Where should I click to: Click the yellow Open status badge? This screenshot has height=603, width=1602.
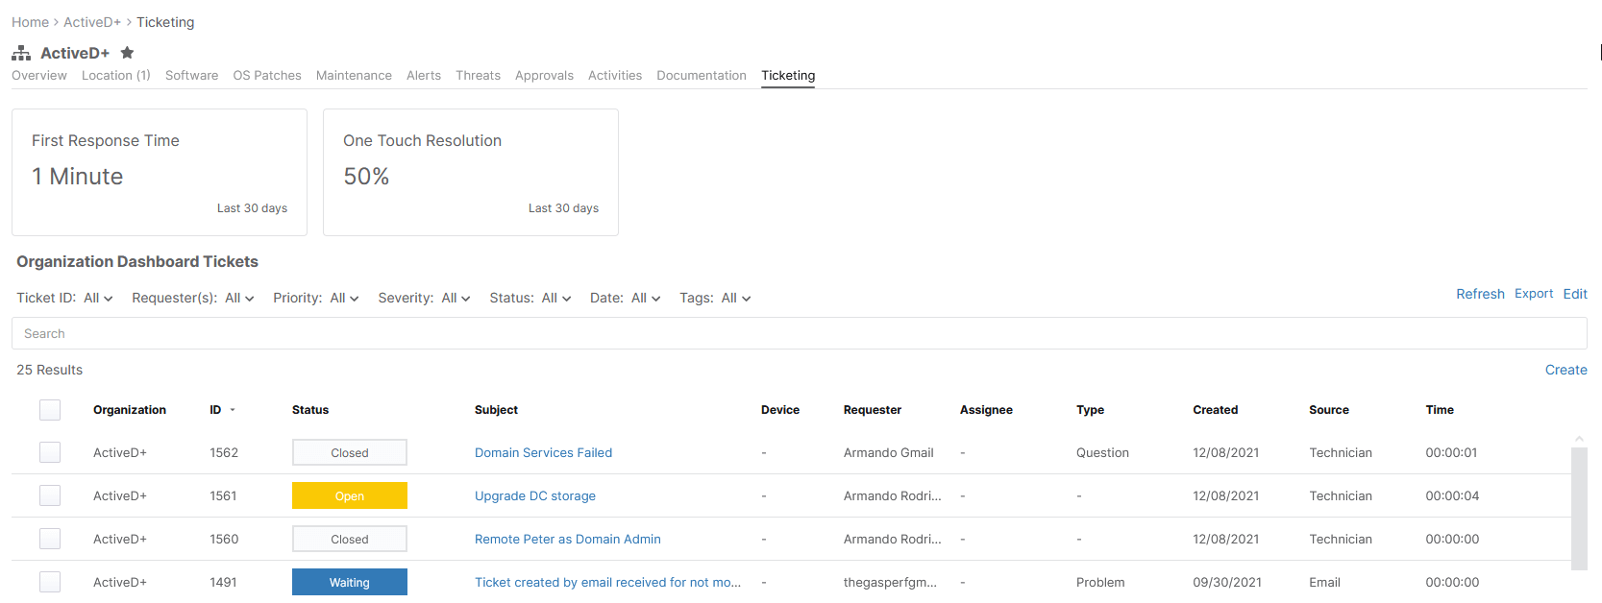pyautogui.click(x=350, y=495)
